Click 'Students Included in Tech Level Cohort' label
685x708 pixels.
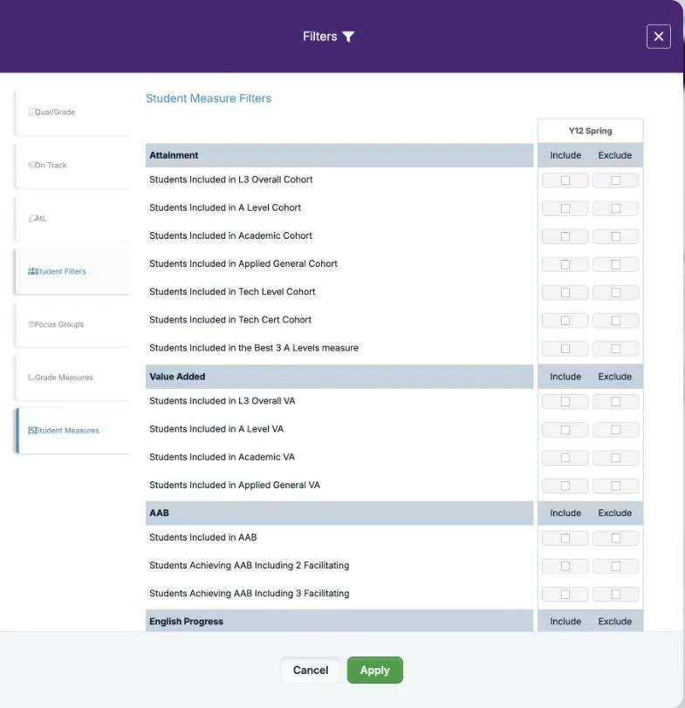232,292
